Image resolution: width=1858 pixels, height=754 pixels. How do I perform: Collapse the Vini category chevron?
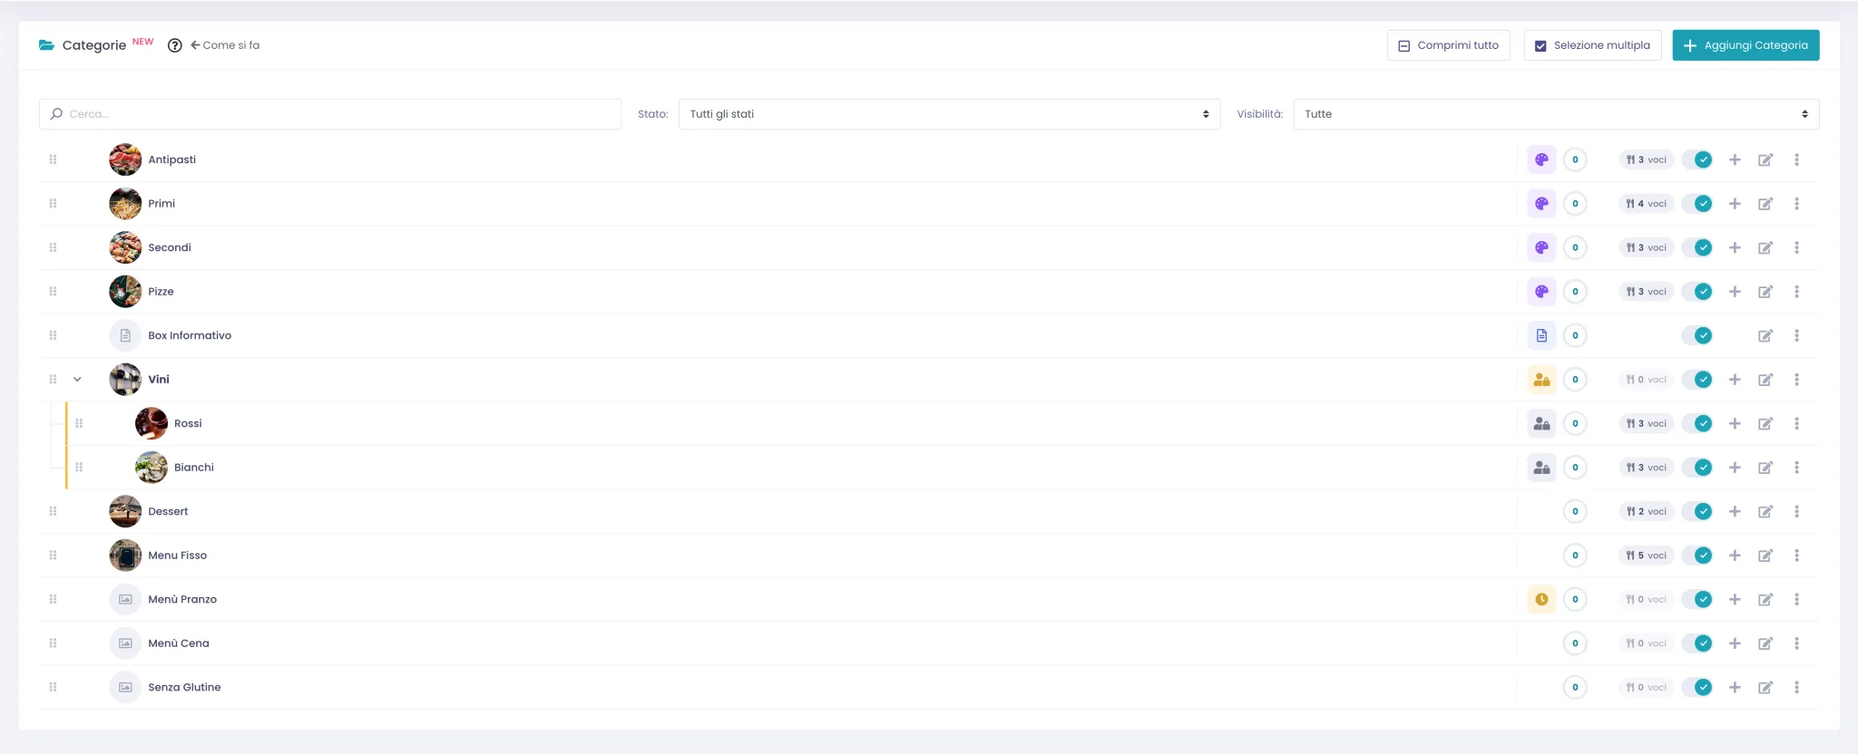[77, 380]
